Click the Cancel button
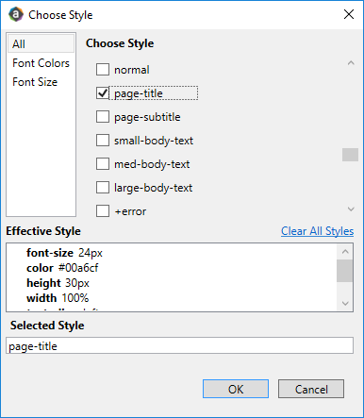The image size is (364, 418). click(x=311, y=389)
